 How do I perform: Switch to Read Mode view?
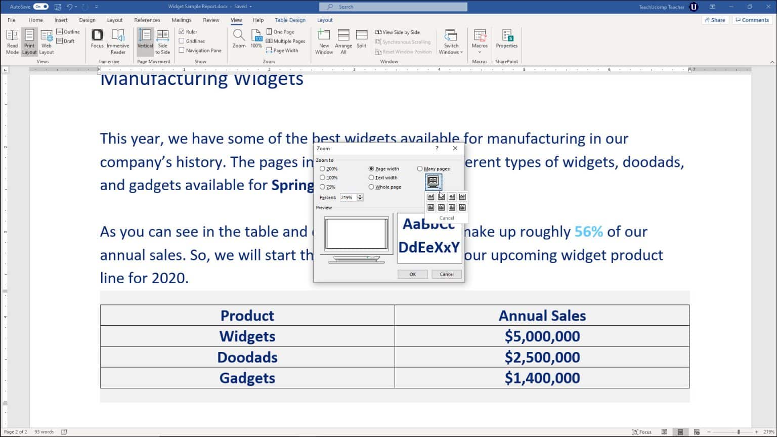12,41
